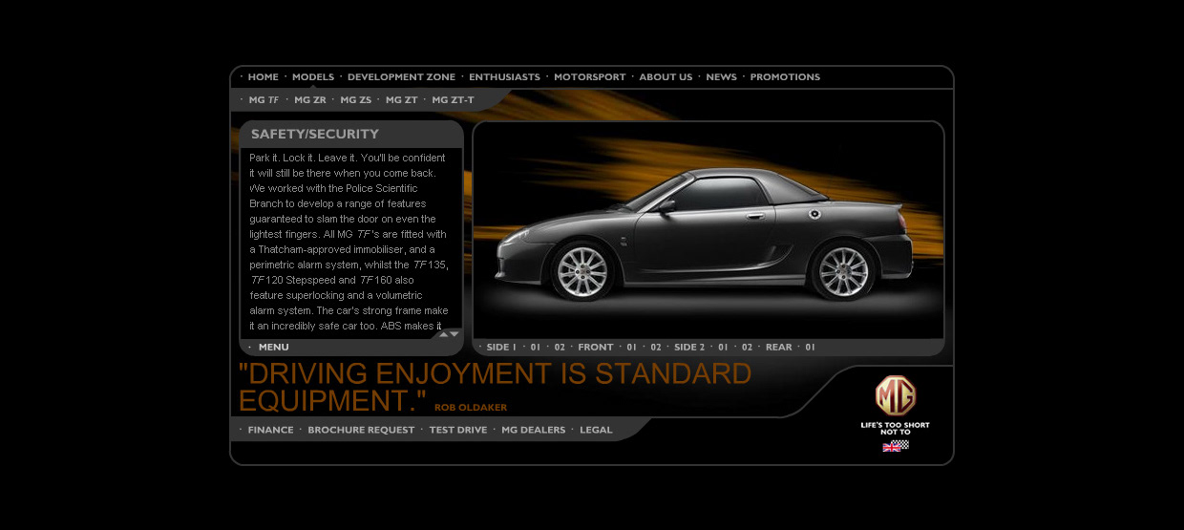Open the MODELS menu
1184x530 pixels.
(313, 77)
